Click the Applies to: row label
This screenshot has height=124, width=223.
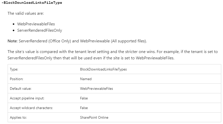(x=18, y=117)
